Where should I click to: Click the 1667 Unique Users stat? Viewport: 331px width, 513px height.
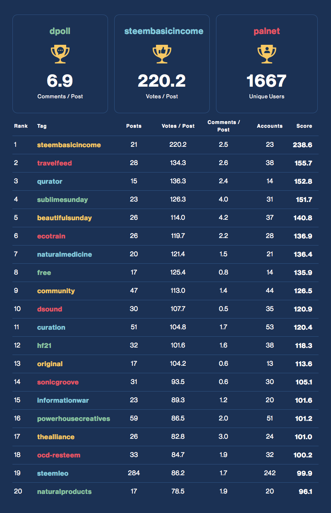click(266, 80)
